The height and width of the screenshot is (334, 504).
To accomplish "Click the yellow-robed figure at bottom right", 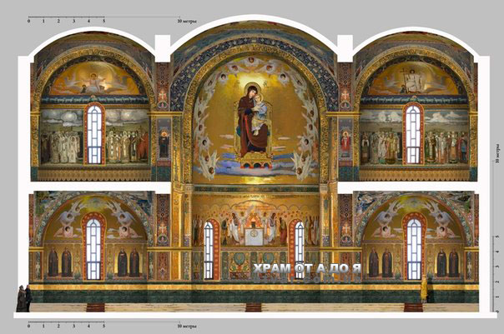I will (x=423, y=289).
